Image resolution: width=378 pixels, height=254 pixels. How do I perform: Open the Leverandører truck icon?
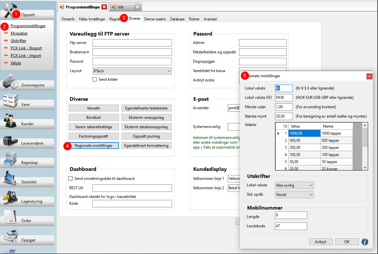[10, 141]
